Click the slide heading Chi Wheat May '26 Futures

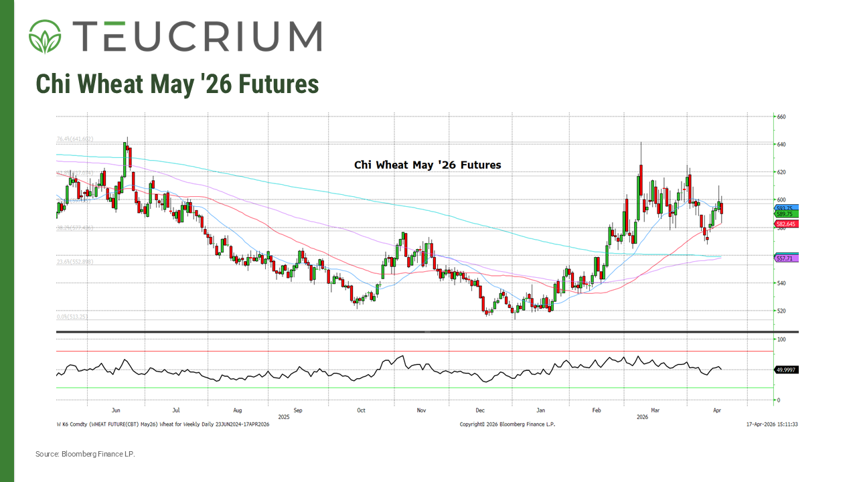click(x=177, y=84)
